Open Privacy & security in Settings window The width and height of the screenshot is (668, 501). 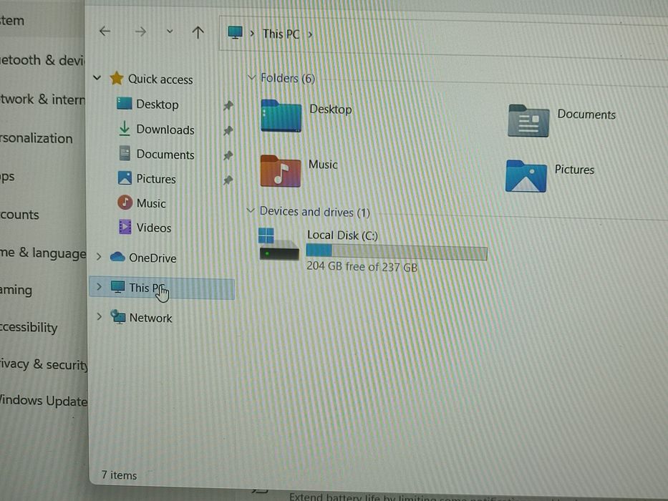coord(44,364)
